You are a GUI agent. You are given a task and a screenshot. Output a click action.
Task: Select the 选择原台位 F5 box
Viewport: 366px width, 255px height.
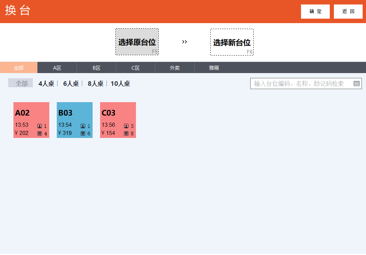pyautogui.click(x=137, y=42)
